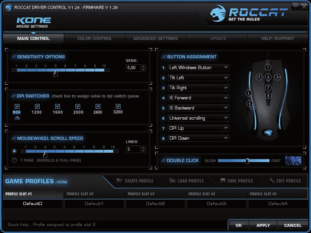Click tilt-right marker 3 on mouse diagram
The image size is (311, 233).
278,77
